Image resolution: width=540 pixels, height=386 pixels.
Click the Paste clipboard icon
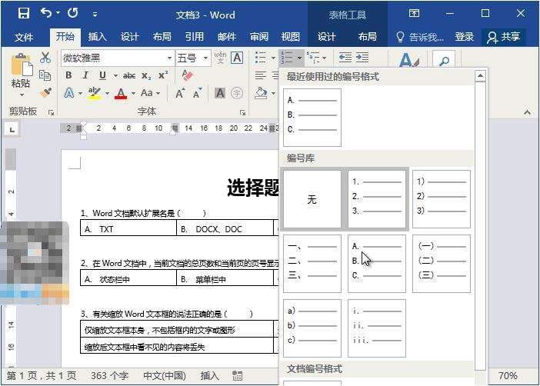[22, 65]
